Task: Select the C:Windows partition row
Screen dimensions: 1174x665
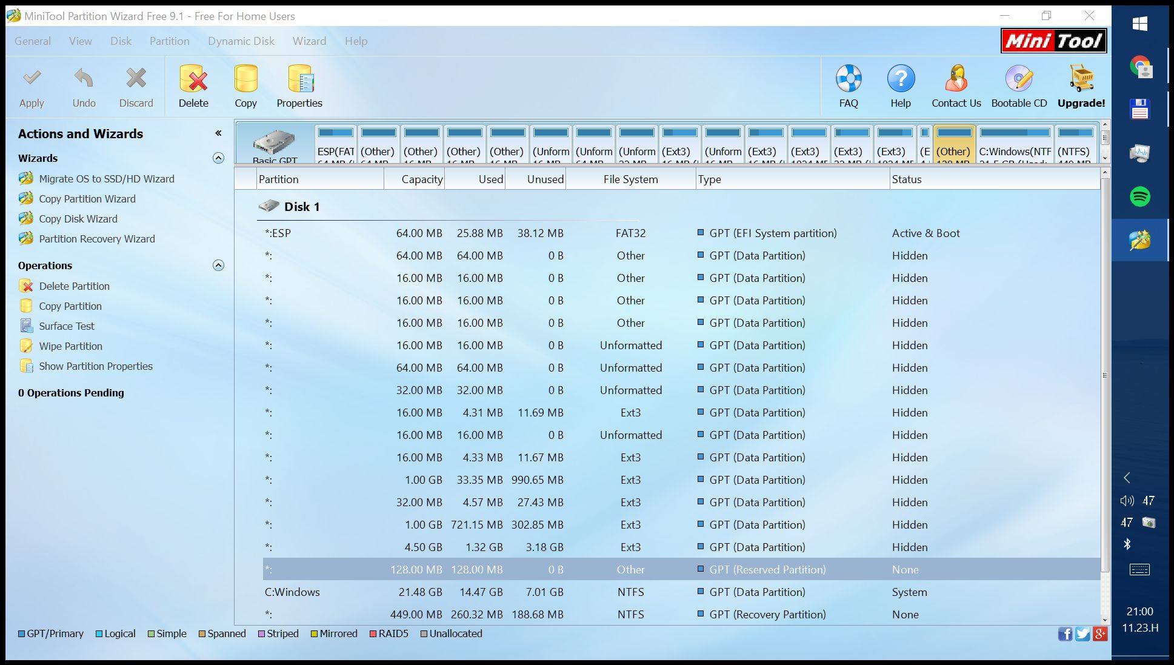Action: tap(682, 592)
